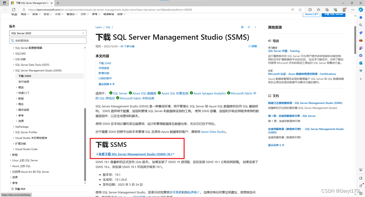Click 显示另外 8 个 expander
Screen dimensions: 365x197
[x=107, y=84]
